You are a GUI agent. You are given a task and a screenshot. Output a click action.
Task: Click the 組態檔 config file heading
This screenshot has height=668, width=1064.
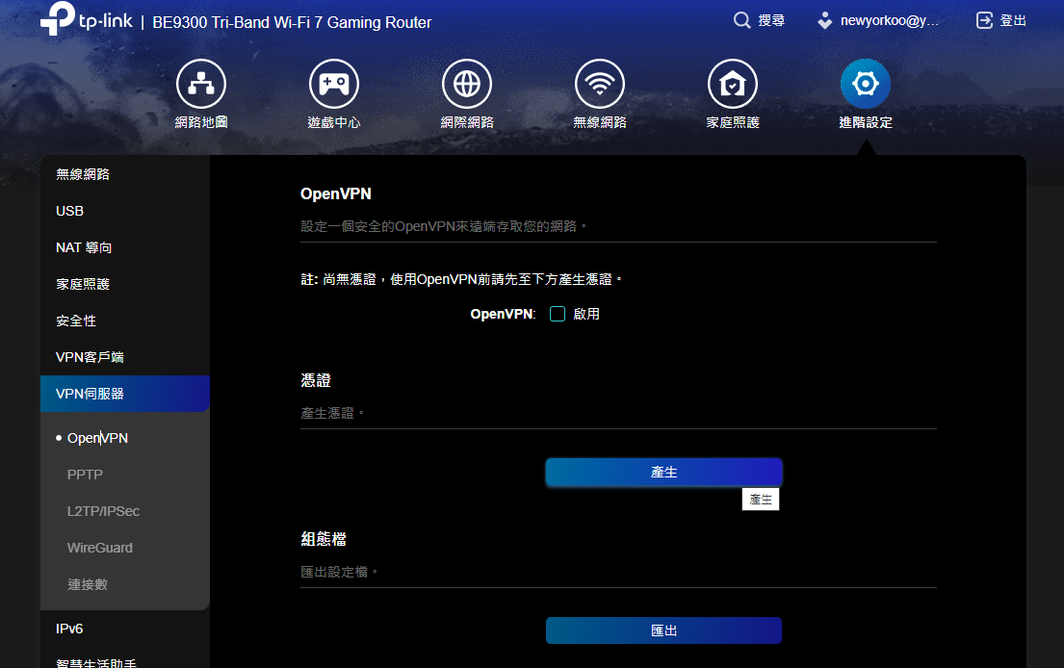point(324,539)
